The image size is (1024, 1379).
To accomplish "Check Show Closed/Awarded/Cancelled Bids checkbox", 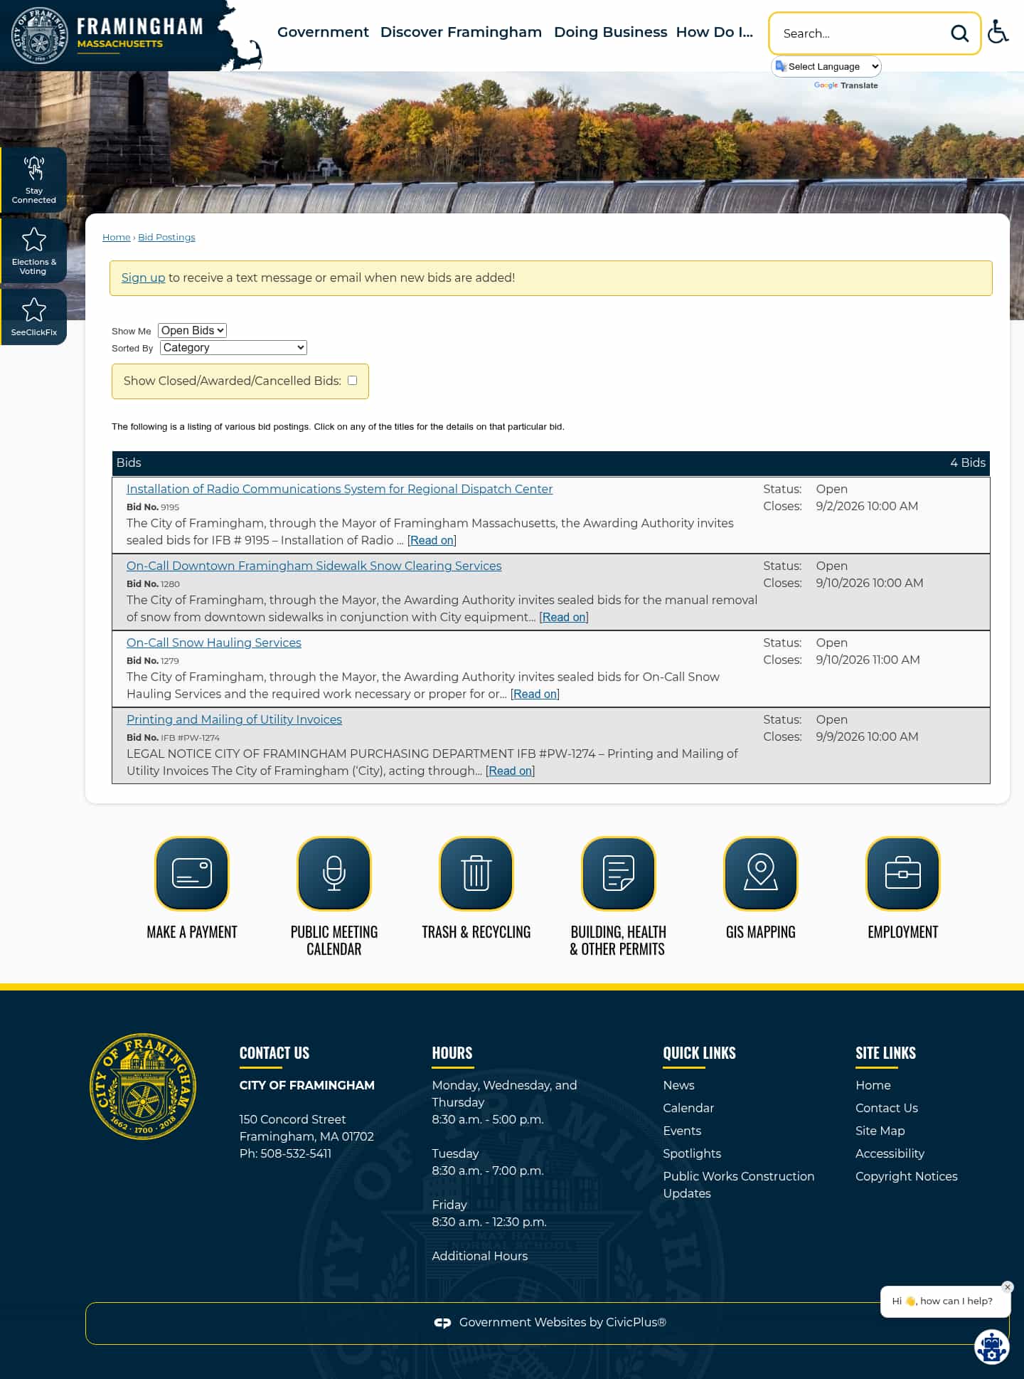I will point(352,380).
